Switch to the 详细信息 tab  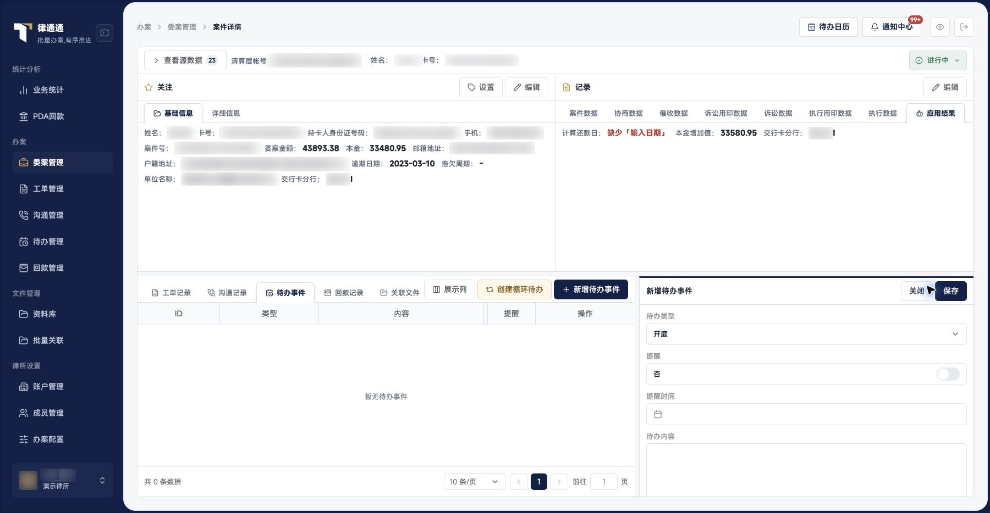(226, 113)
